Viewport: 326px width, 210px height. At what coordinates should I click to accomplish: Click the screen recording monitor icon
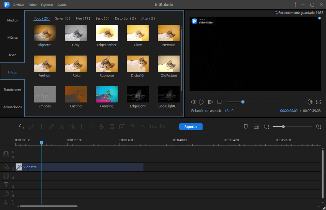pyautogui.click(x=163, y=127)
